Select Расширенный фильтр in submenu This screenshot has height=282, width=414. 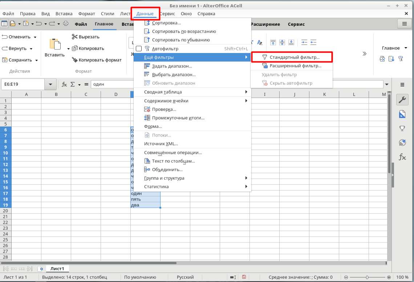[x=292, y=66]
